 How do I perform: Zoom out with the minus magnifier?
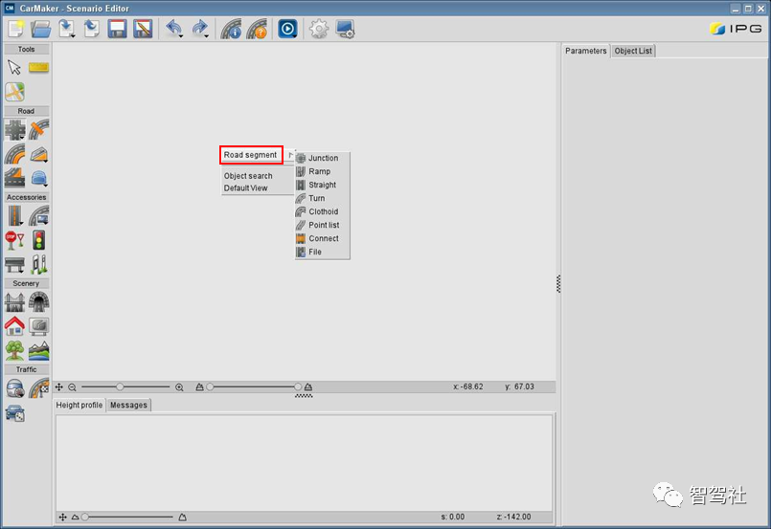pyautogui.click(x=72, y=387)
